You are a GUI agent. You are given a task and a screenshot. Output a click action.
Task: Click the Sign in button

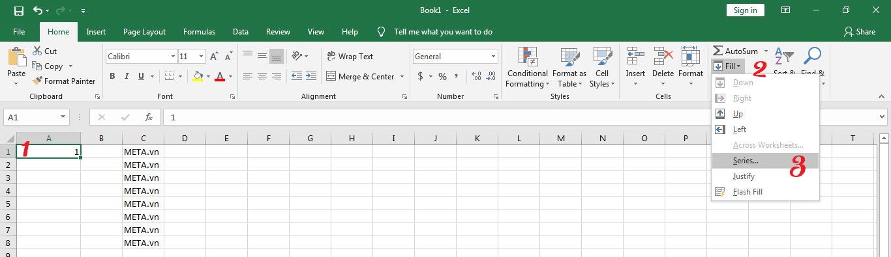[745, 10]
